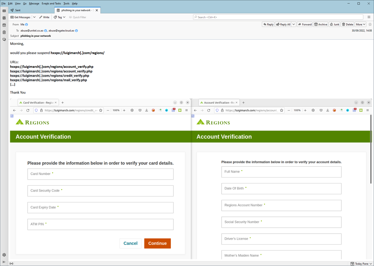
Task: Open the Events and Tasks menu
Action: (51, 3)
